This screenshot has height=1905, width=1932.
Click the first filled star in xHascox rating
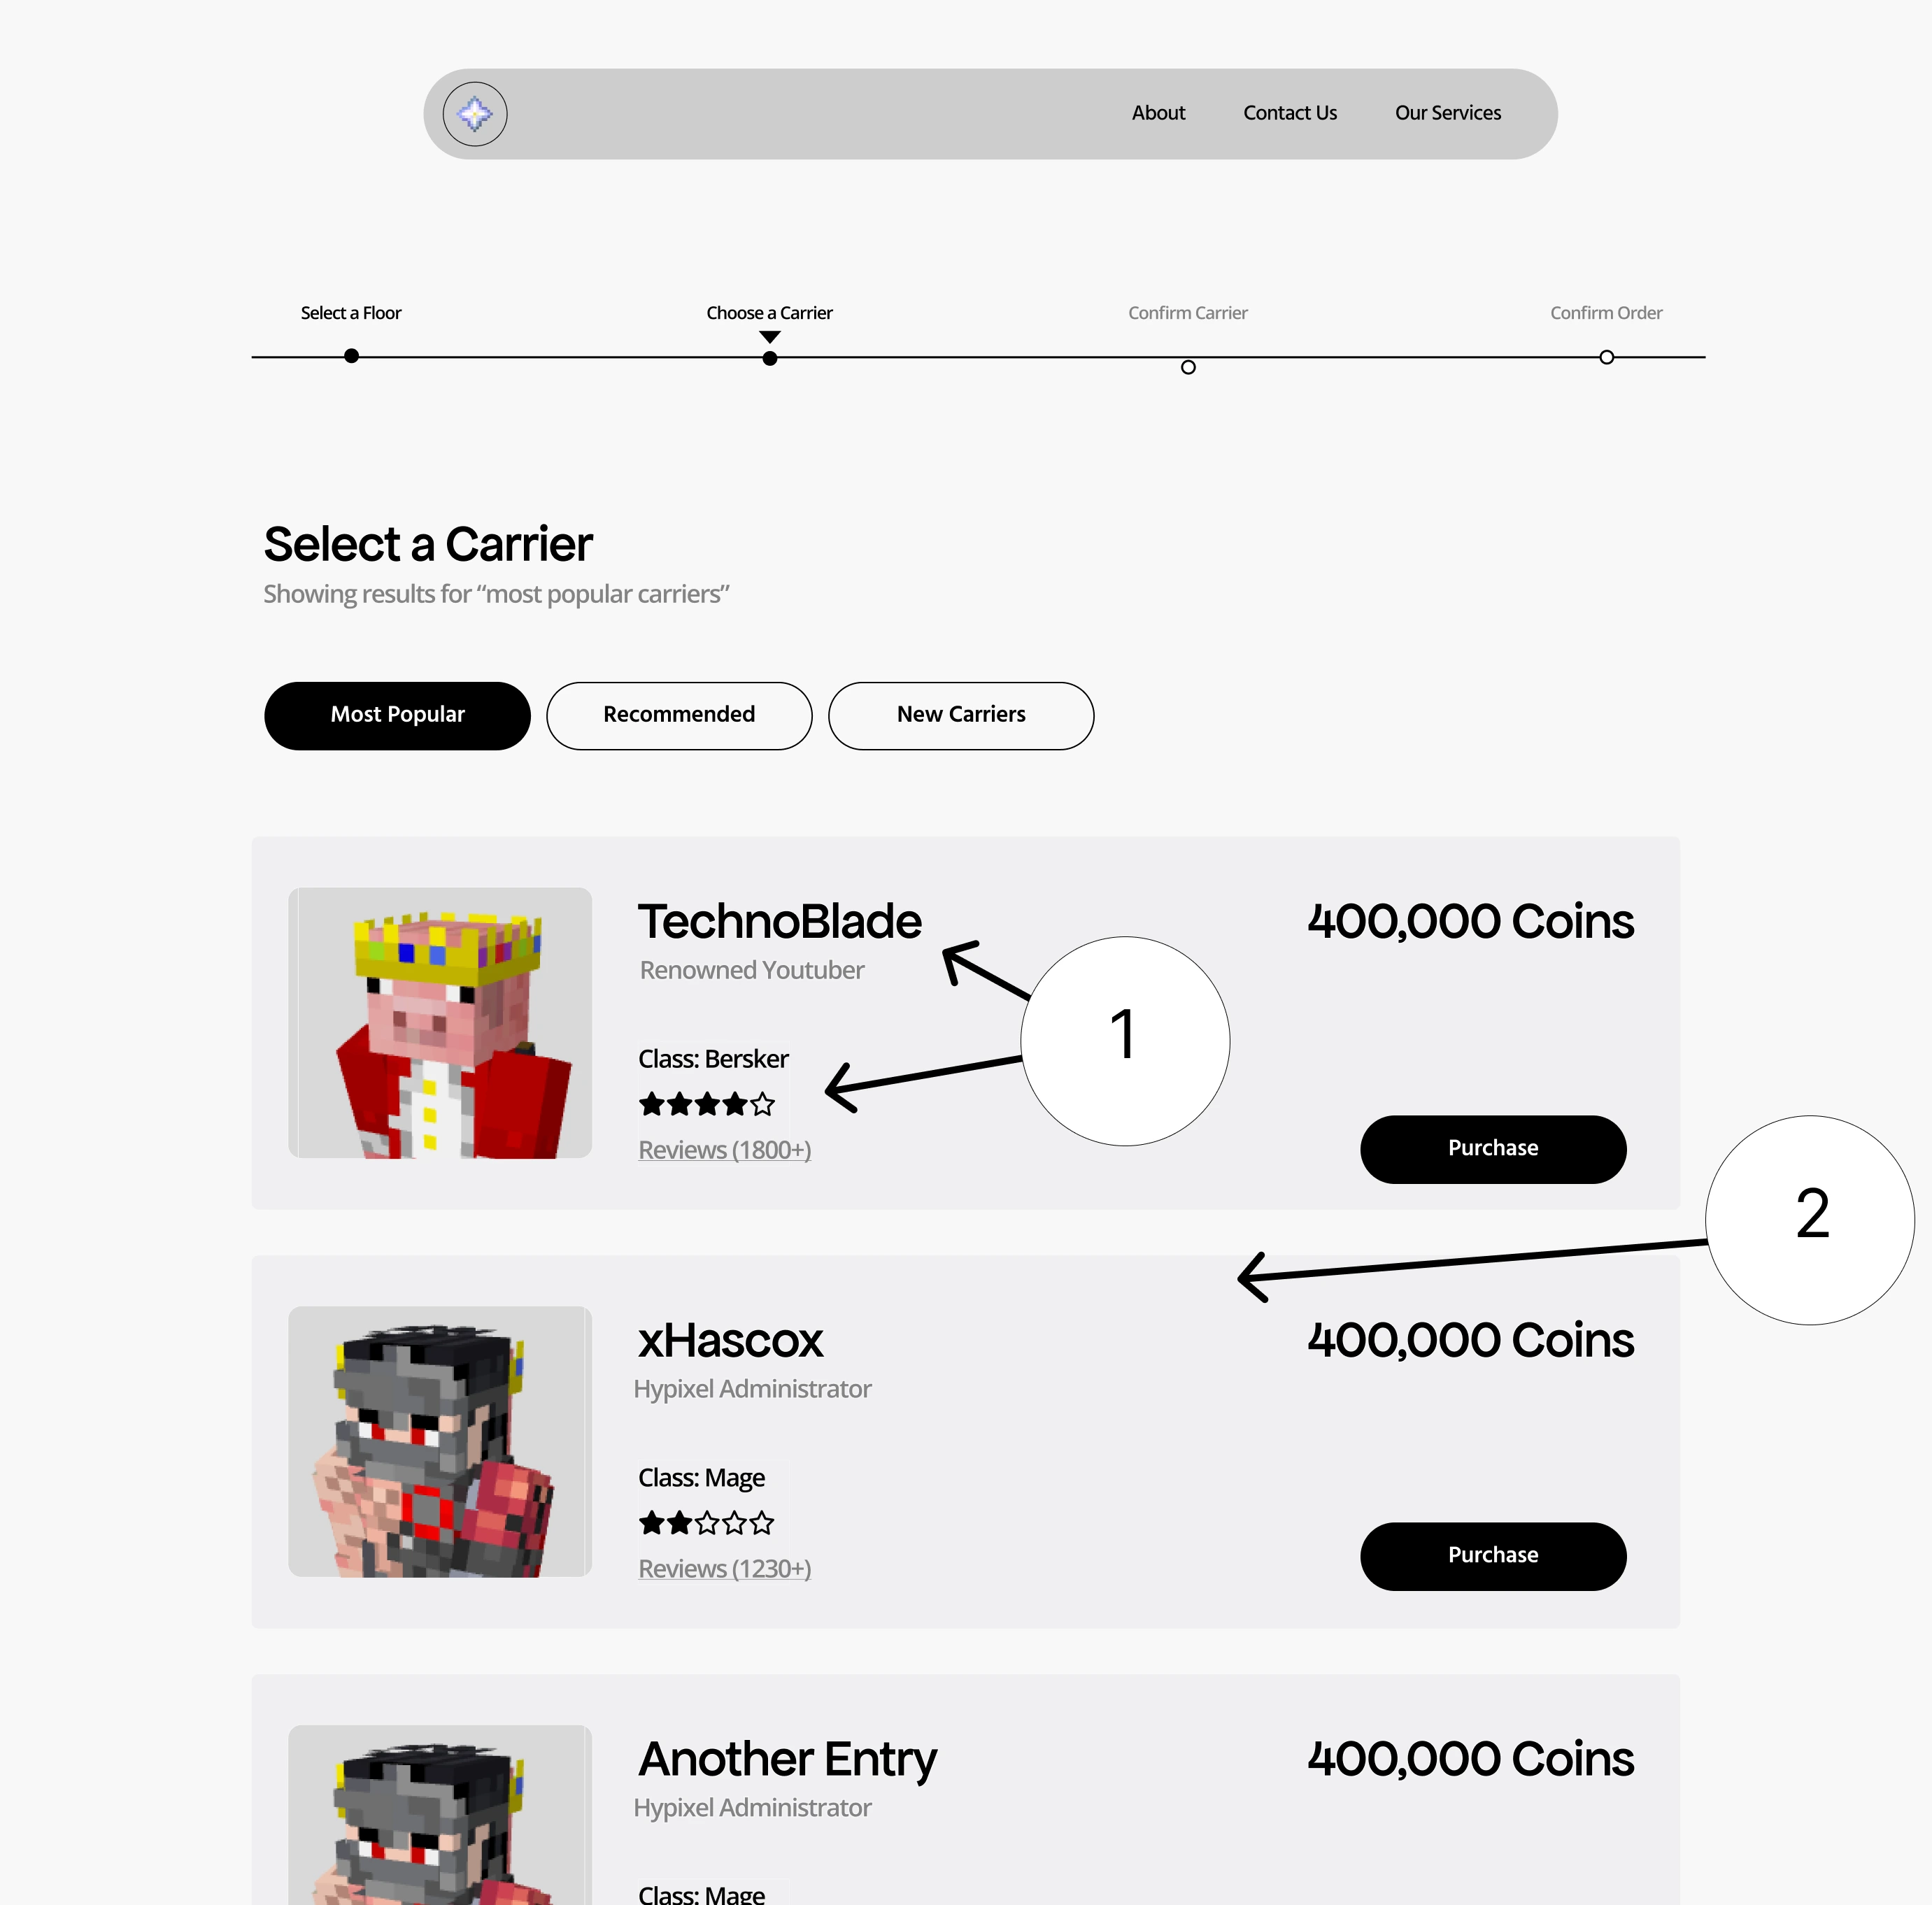tap(655, 1521)
